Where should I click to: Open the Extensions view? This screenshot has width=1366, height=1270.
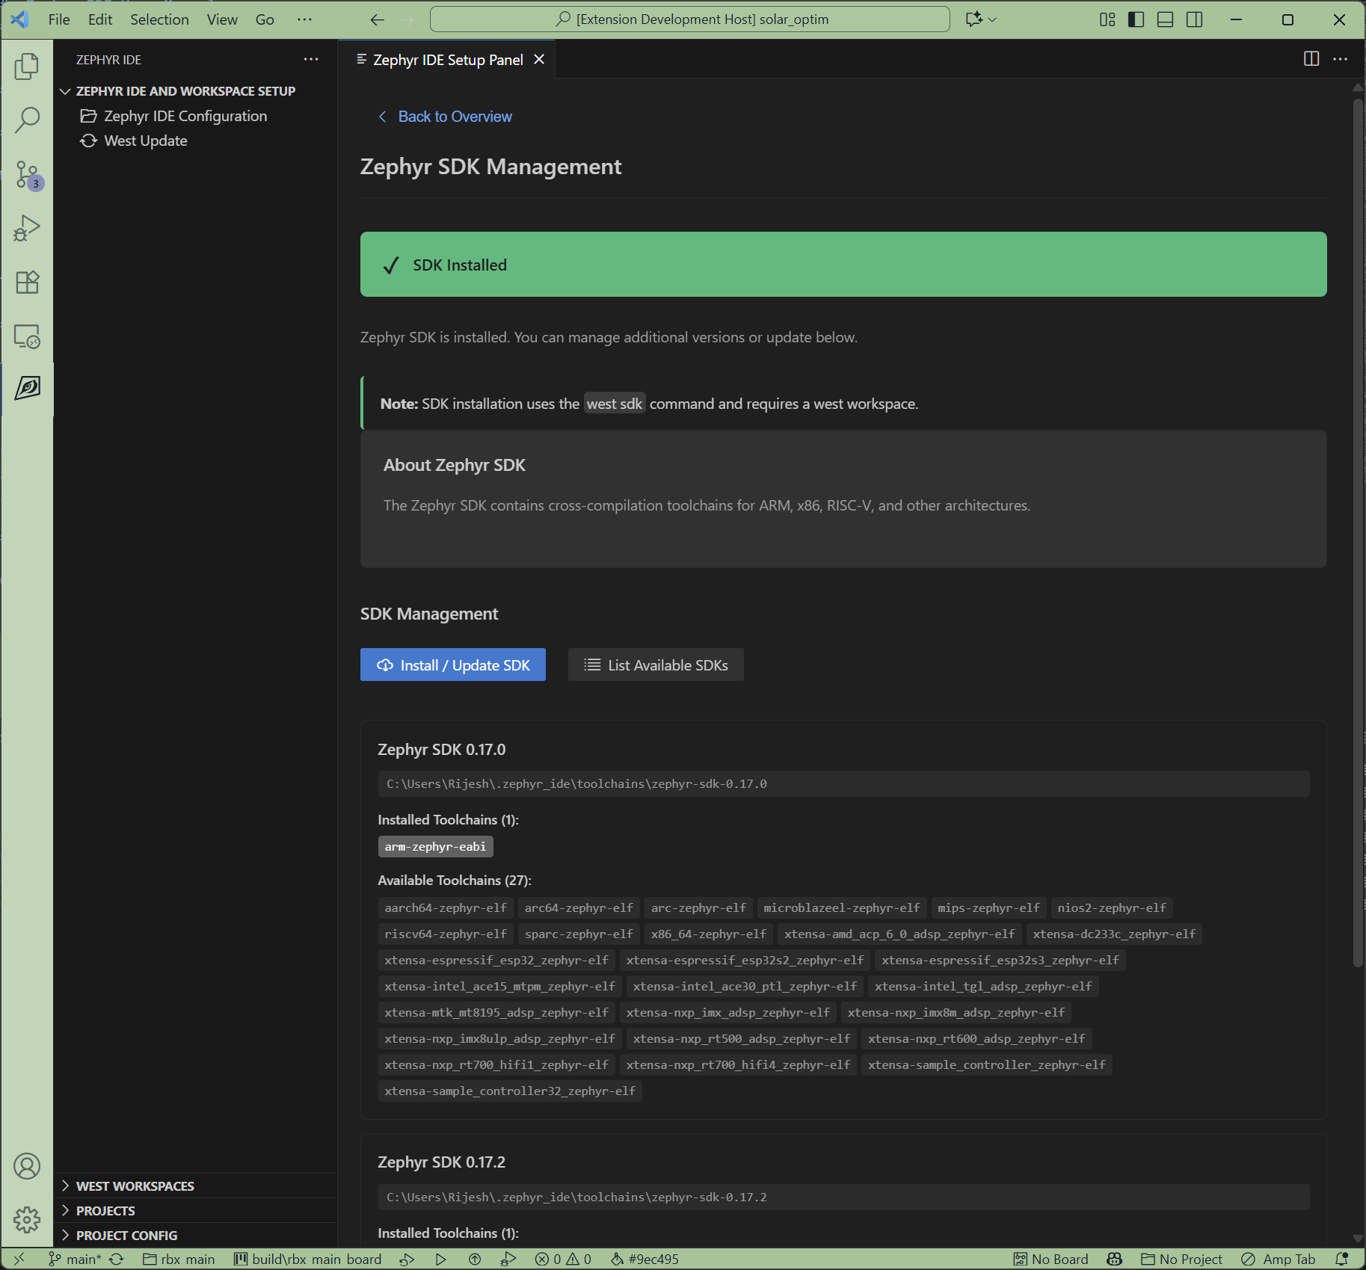pos(27,282)
